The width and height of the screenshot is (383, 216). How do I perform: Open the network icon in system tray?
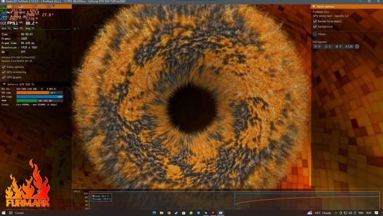[345, 213]
